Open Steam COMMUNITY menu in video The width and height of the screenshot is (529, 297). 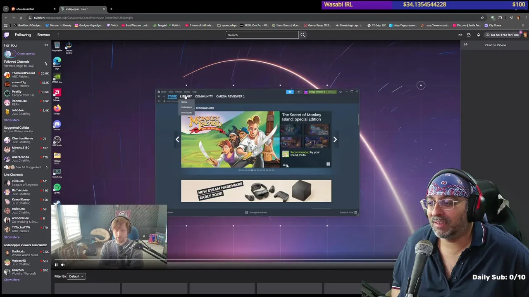204,97
